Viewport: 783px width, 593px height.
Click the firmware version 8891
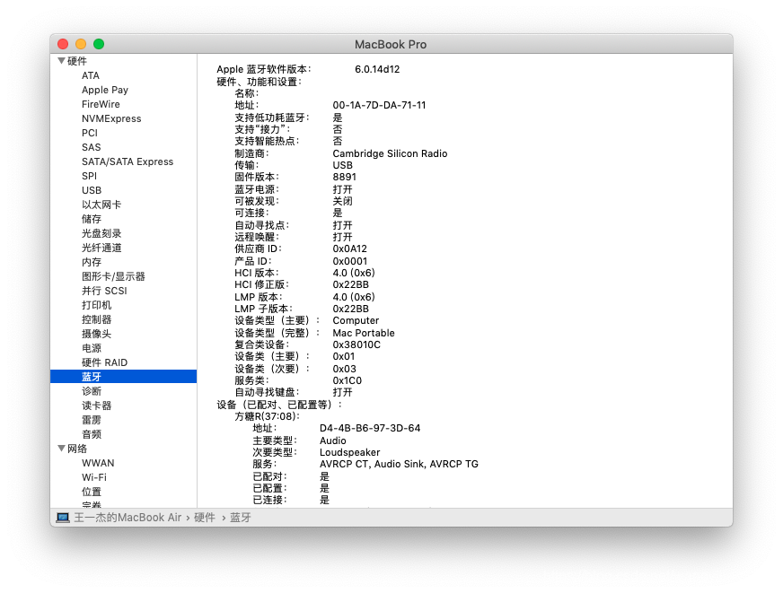coord(345,177)
